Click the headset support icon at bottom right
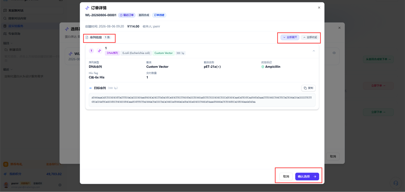The height and width of the screenshot is (192, 405). tap(396, 183)
